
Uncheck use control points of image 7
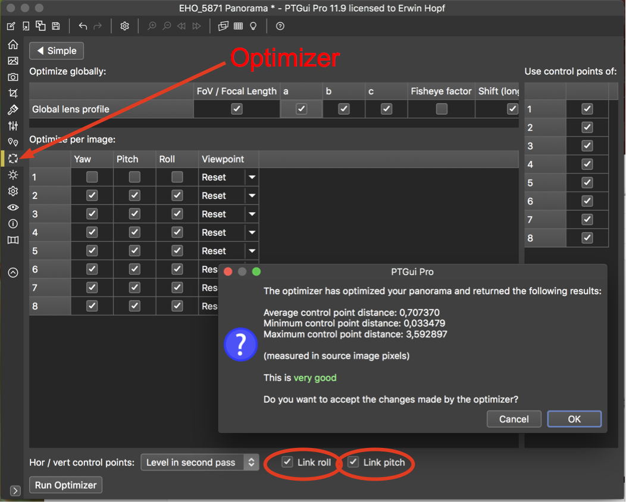click(x=587, y=219)
